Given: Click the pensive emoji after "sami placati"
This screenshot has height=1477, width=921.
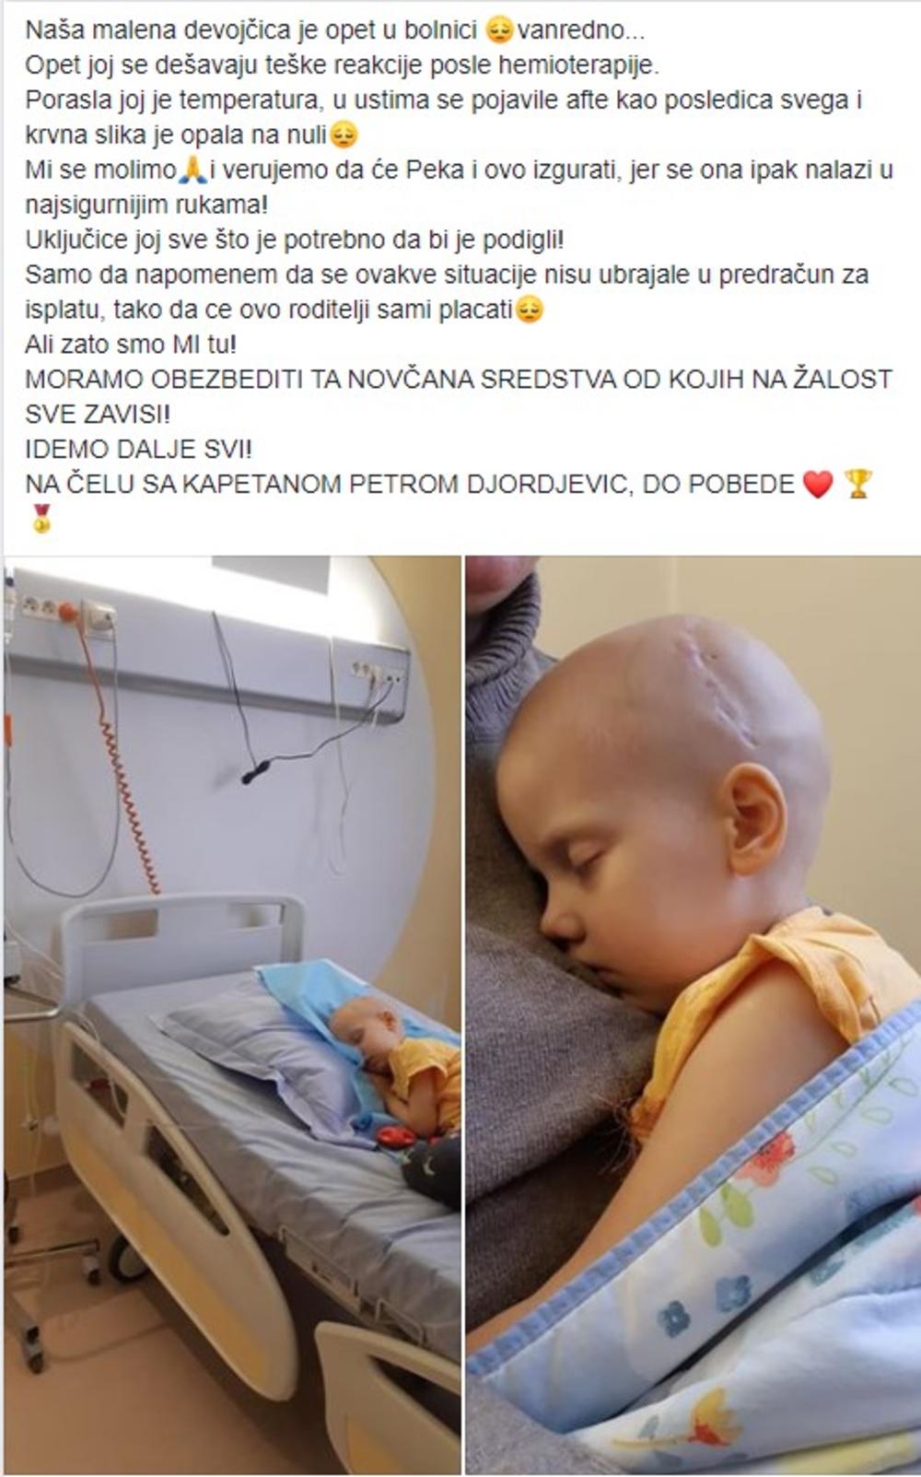Looking at the screenshot, I should click(530, 311).
